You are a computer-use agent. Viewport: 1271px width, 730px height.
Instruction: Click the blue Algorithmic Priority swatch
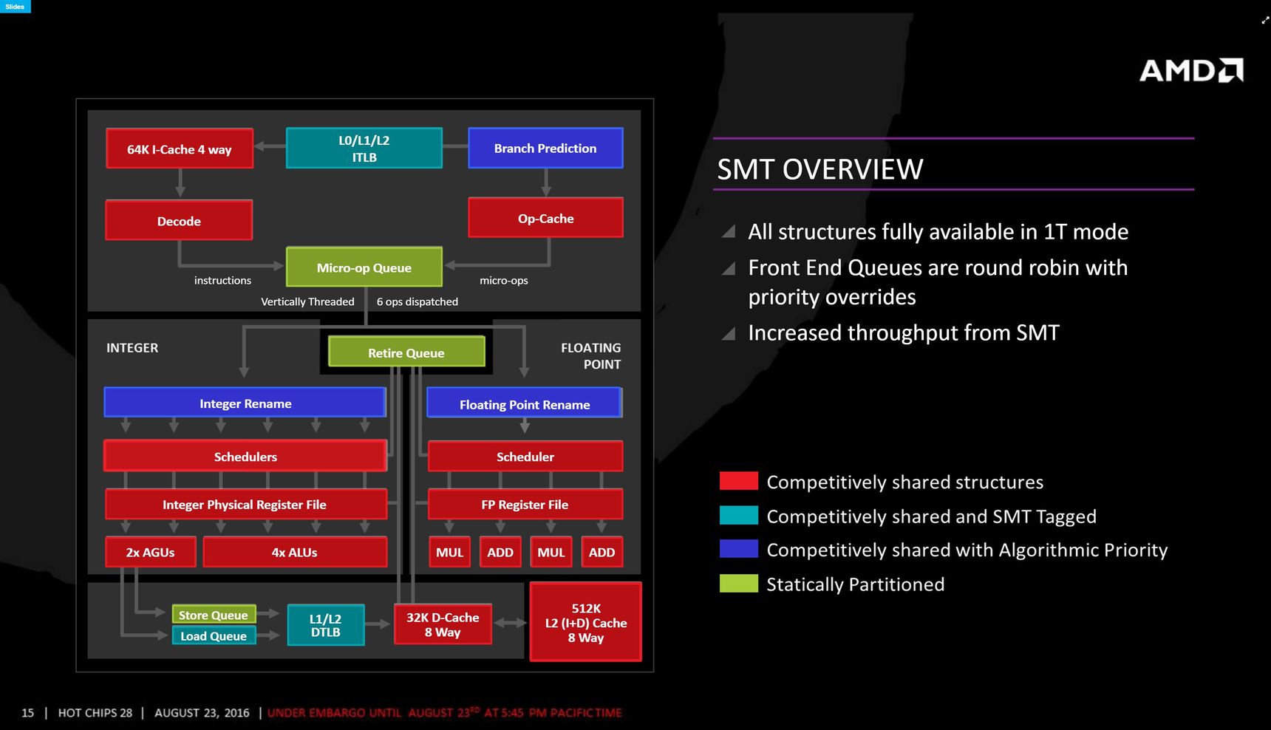739,549
